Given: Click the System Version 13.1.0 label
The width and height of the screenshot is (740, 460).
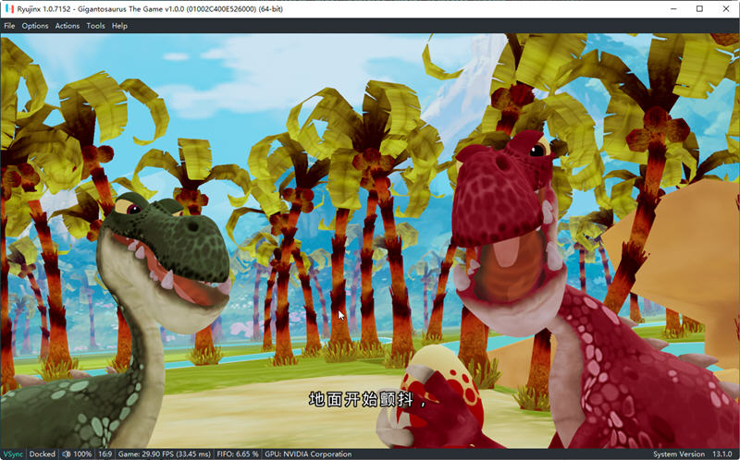Looking at the screenshot, I should [692, 454].
